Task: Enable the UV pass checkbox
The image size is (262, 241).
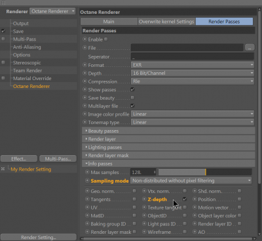Action: coord(134,207)
